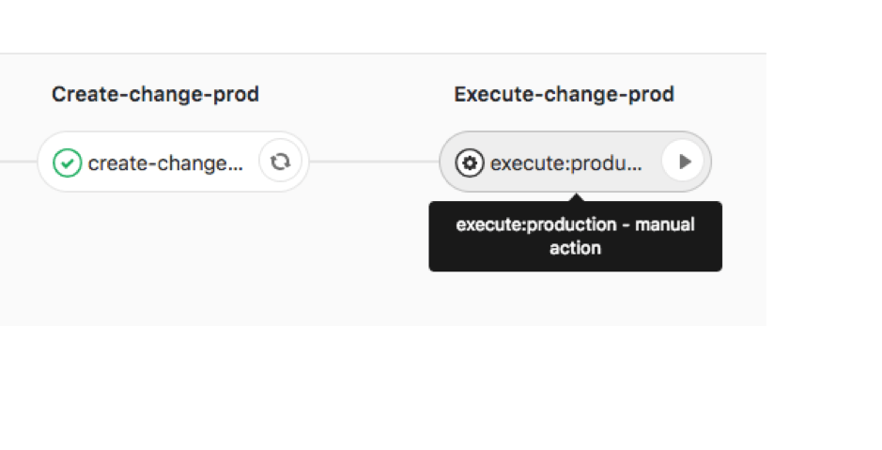Click the word "action" in the tooltip
The height and width of the screenshot is (450, 882).
(575, 249)
